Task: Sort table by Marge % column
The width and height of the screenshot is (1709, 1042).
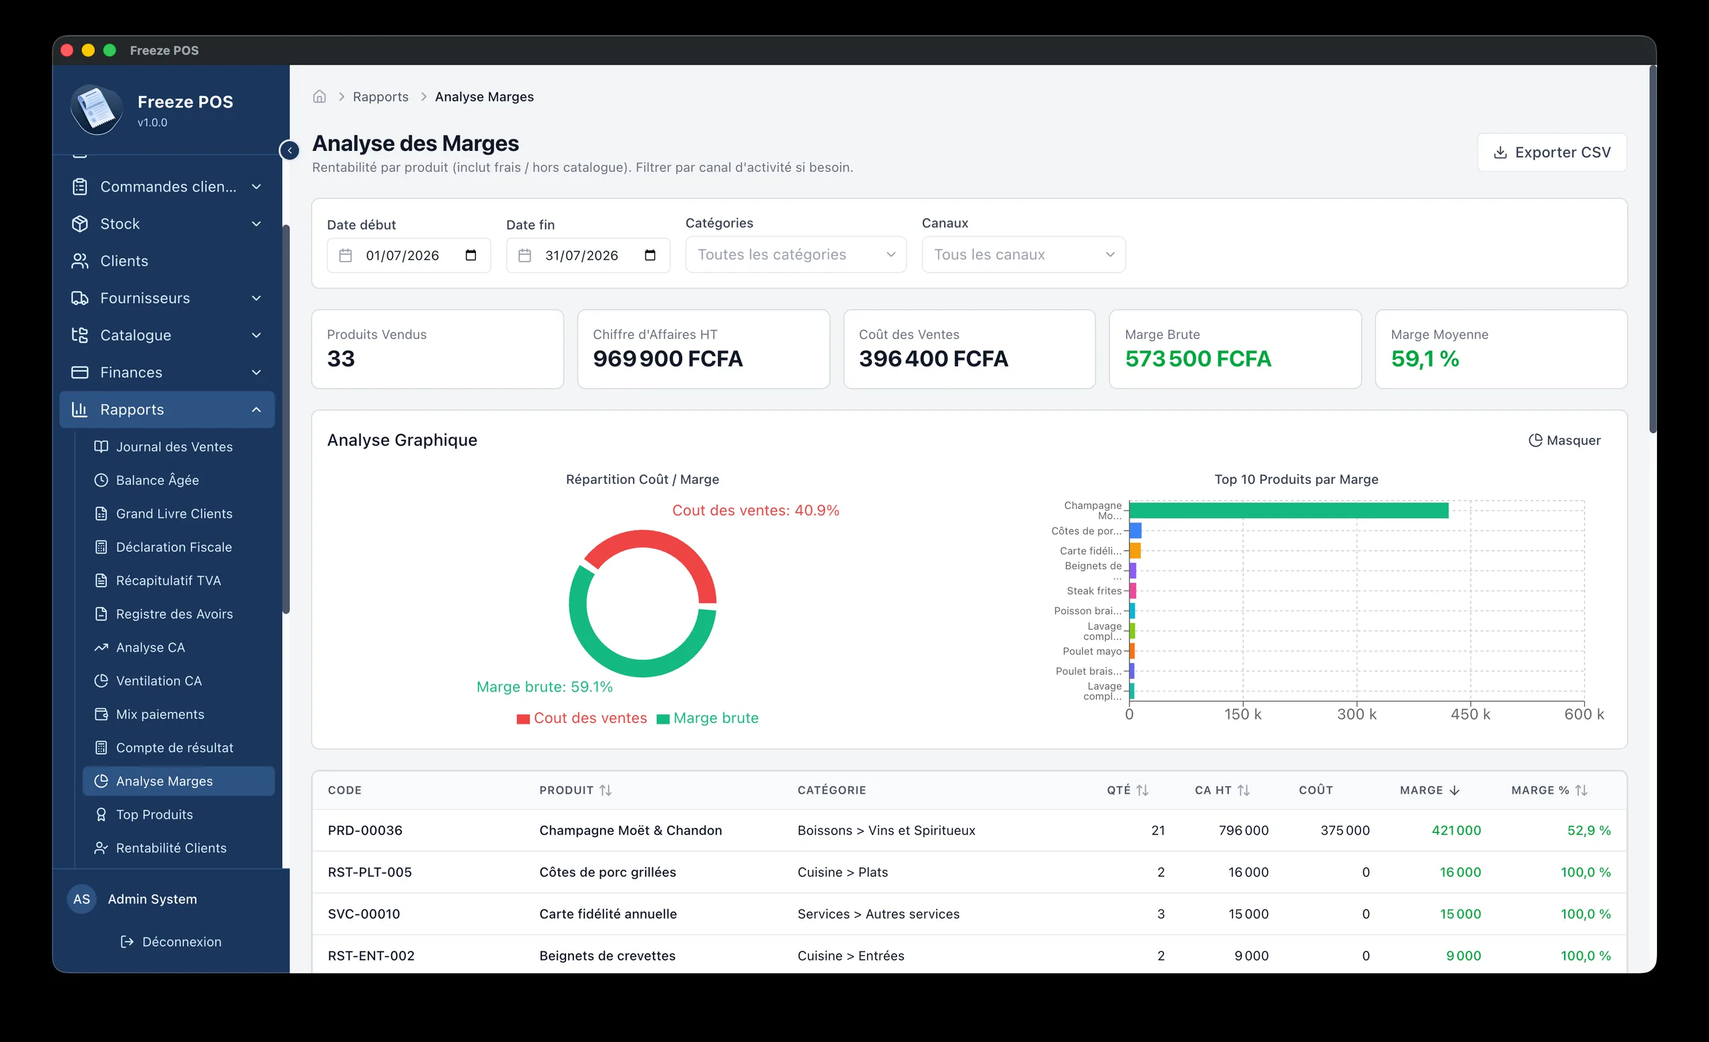Action: 1549,790
